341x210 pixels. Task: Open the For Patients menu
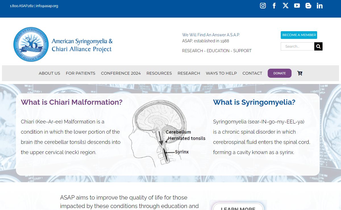(x=80, y=73)
